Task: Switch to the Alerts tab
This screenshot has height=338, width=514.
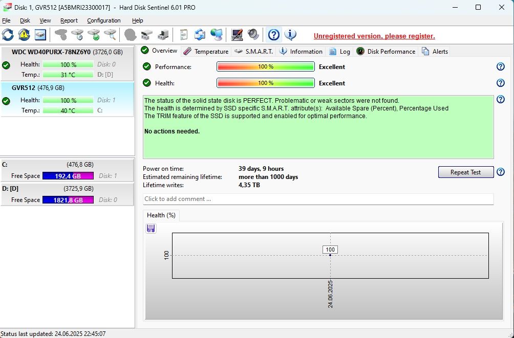Action: tap(435, 52)
